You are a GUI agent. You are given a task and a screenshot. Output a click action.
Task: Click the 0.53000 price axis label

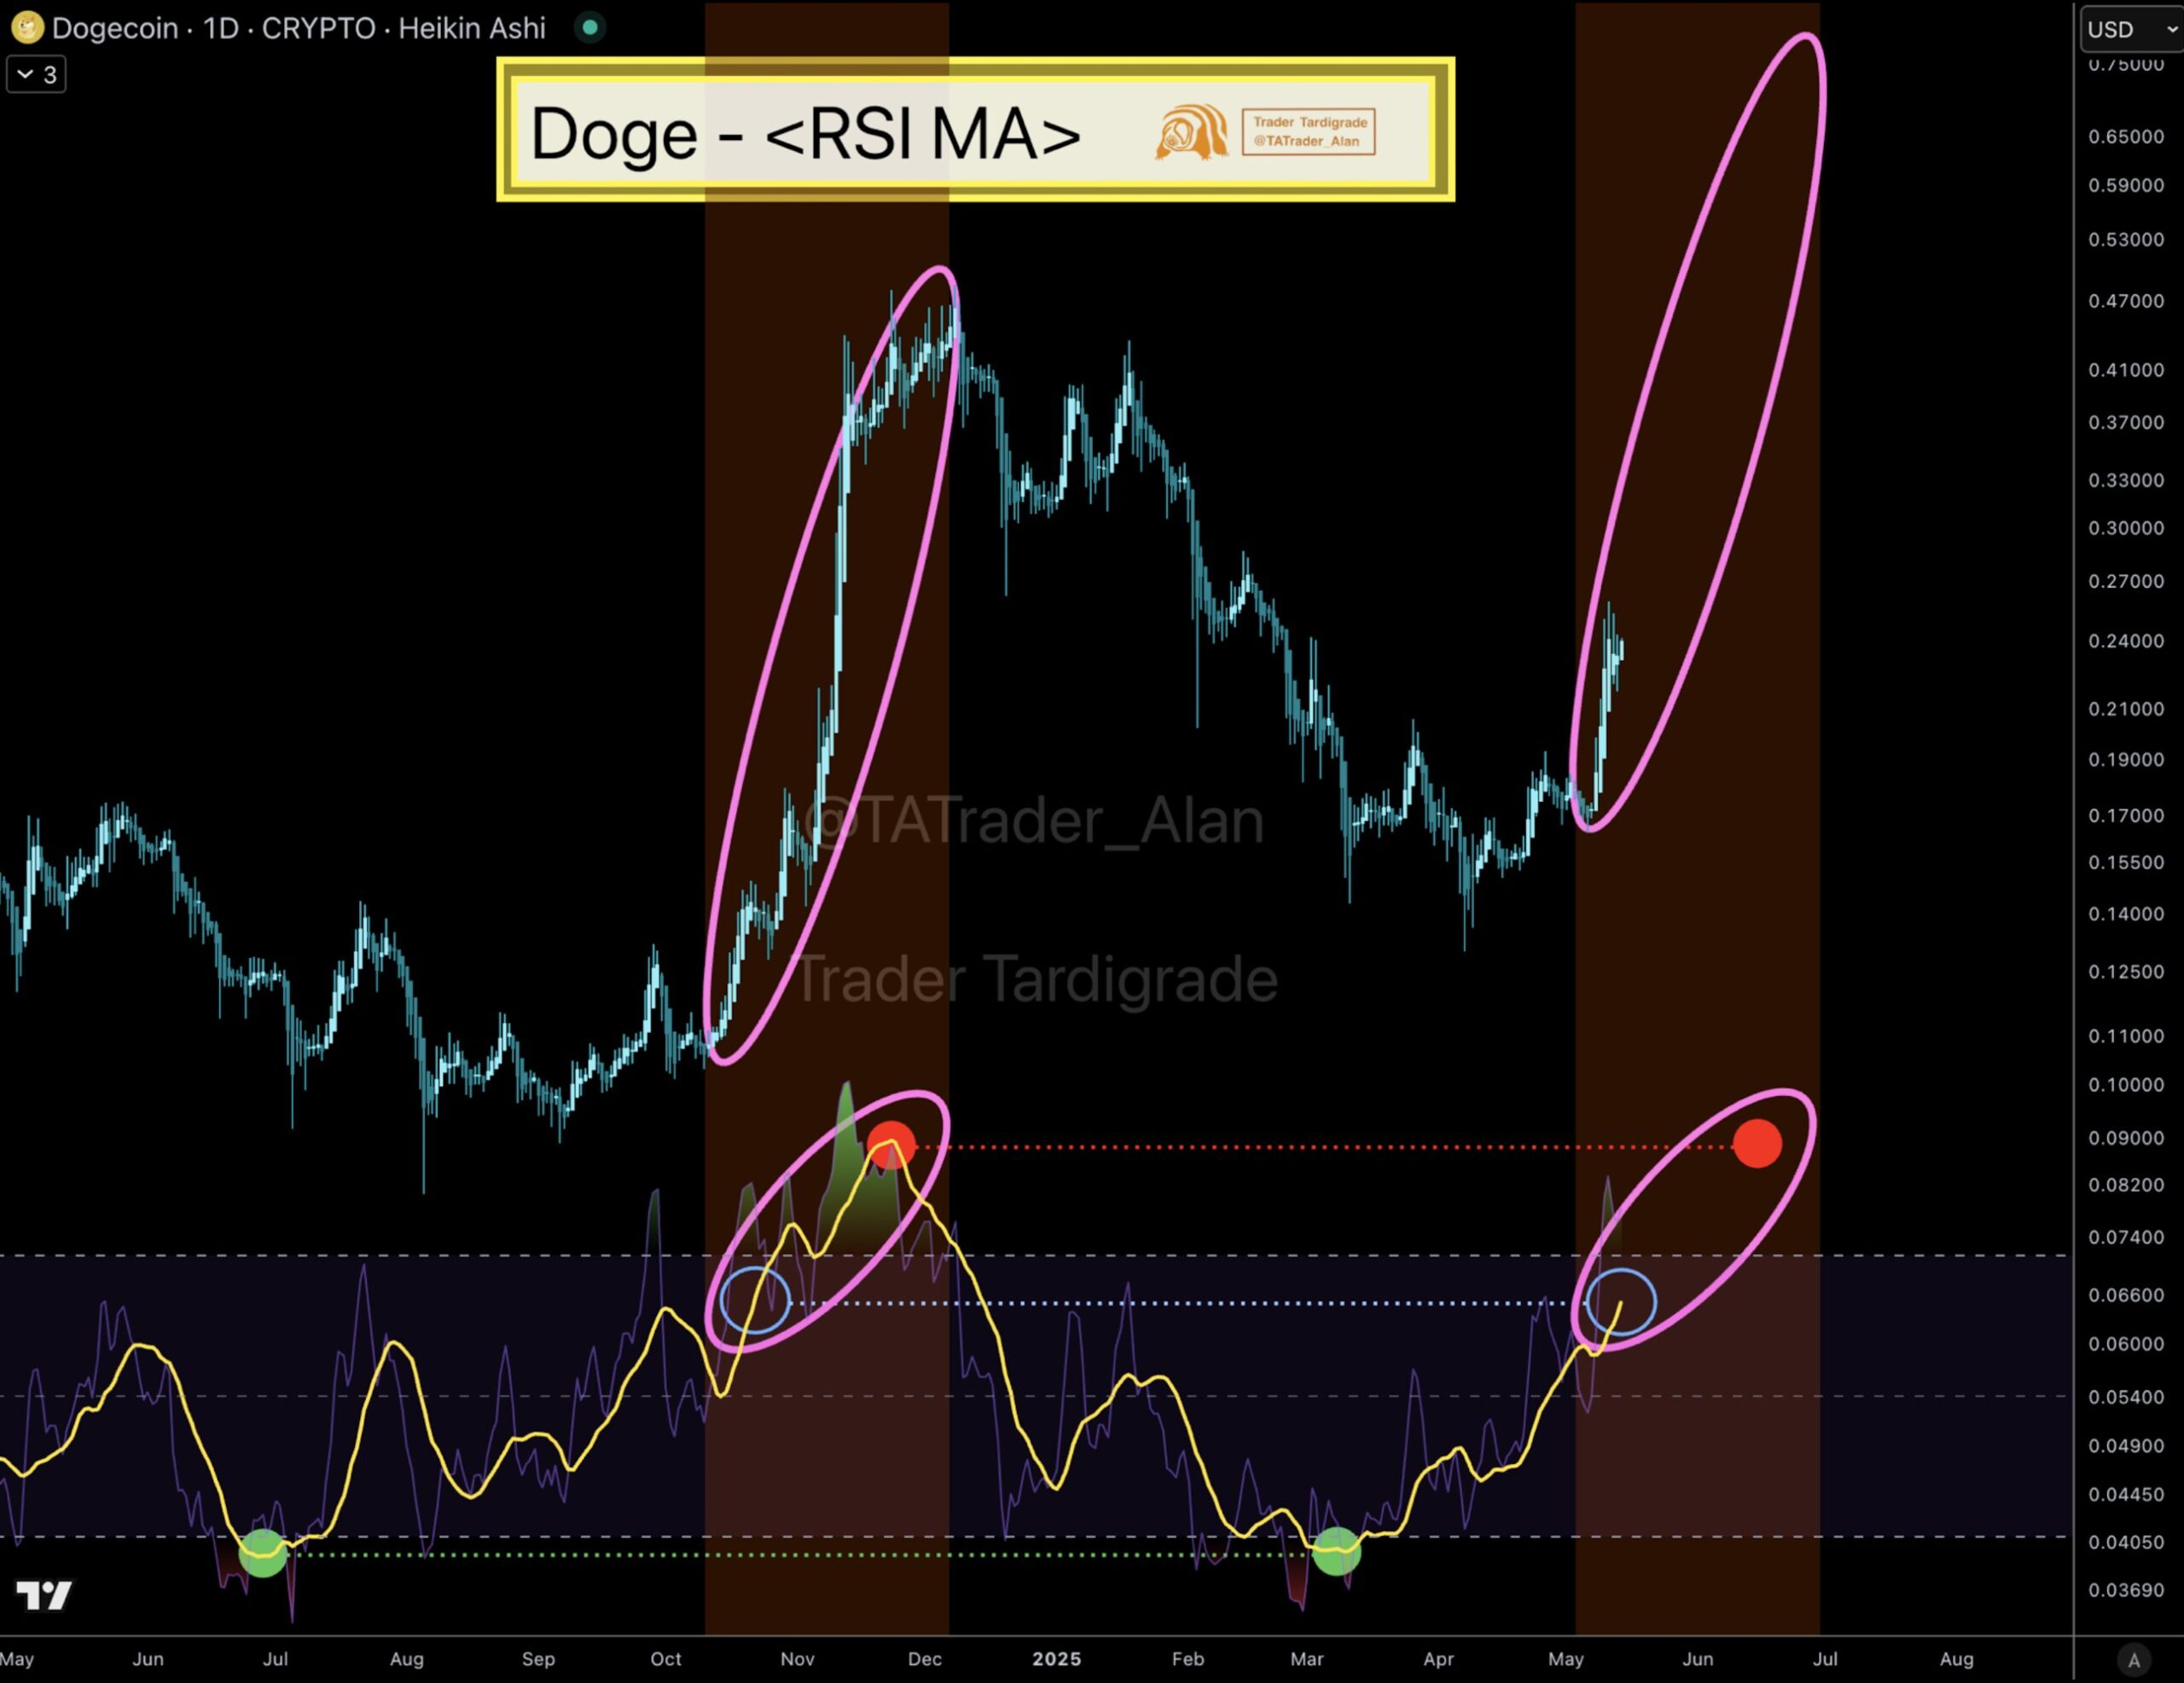pos(2126,239)
